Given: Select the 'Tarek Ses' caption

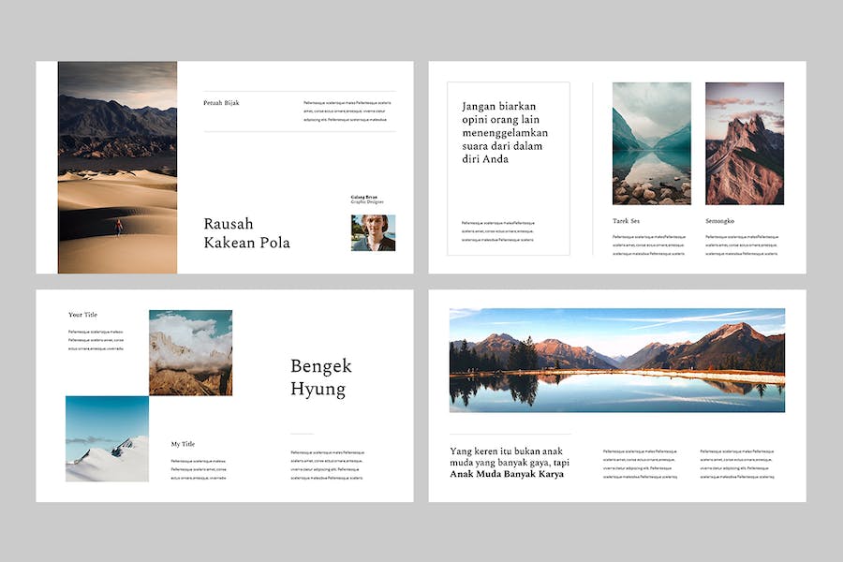Looking at the screenshot, I should (626, 221).
